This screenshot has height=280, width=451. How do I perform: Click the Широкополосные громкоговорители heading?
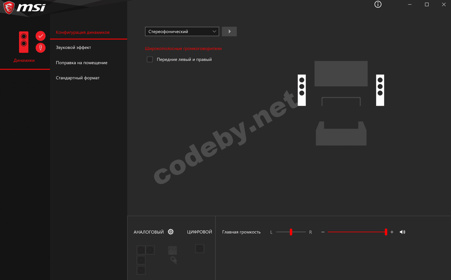[x=183, y=48]
